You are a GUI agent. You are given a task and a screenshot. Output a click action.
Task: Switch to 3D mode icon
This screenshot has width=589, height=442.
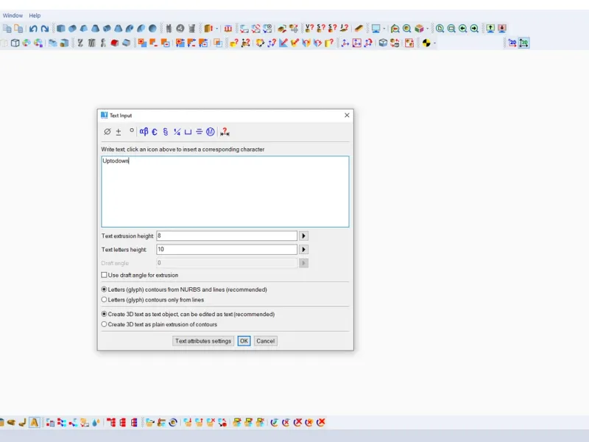[x=524, y=43]
